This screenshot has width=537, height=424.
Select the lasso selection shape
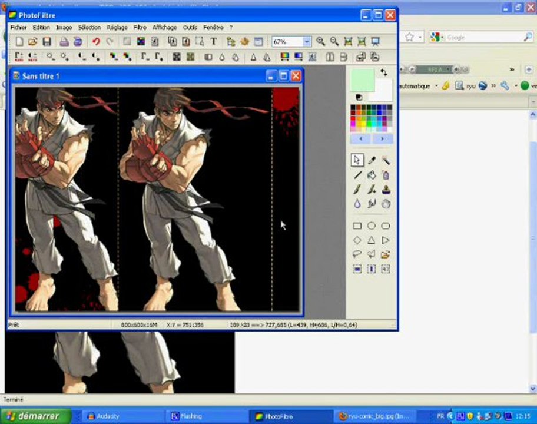(357, 254)
